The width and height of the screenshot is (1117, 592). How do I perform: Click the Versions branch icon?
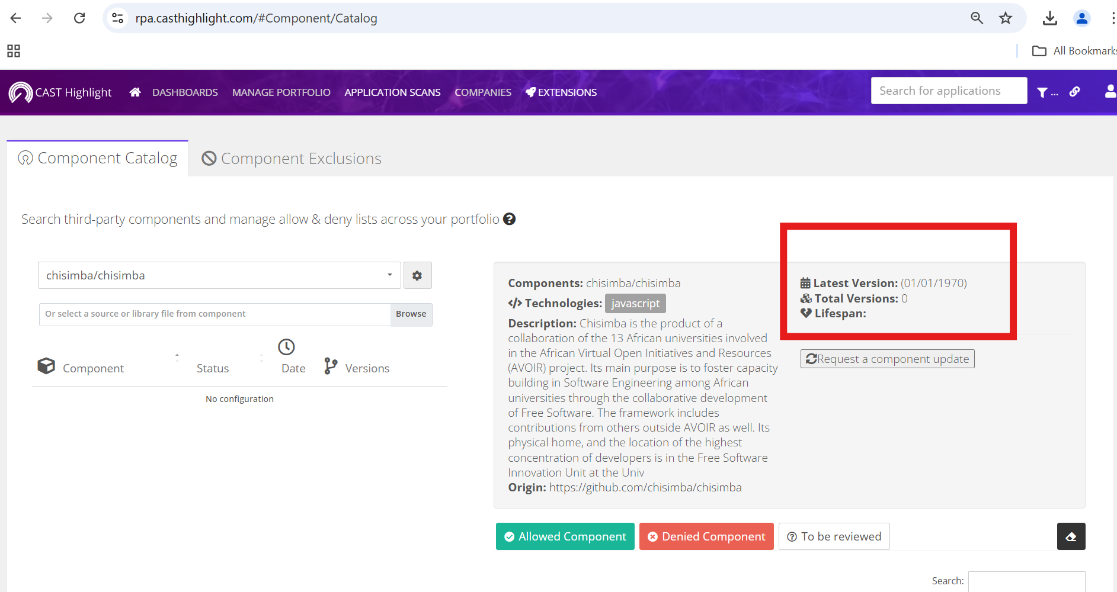331,366
